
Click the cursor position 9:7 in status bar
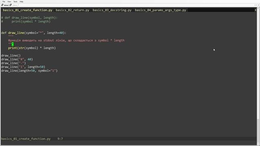point(60,139)
